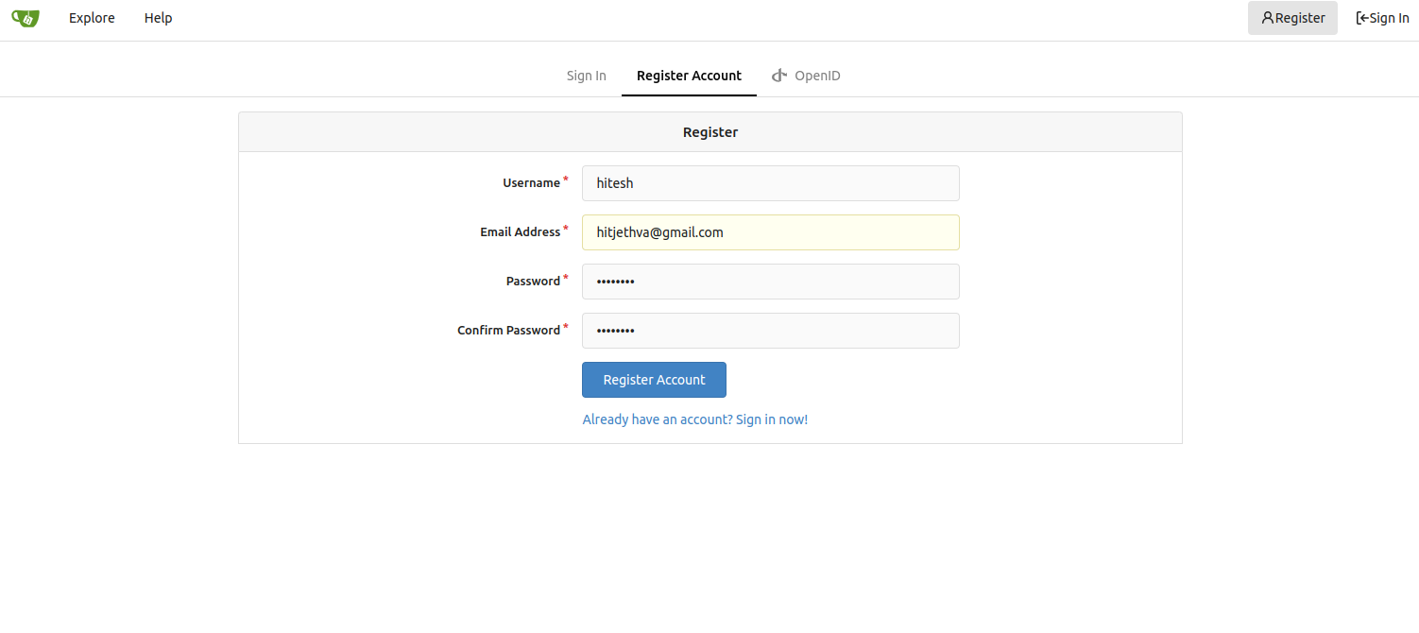Open the Help link in the navbar

[158, 18]
